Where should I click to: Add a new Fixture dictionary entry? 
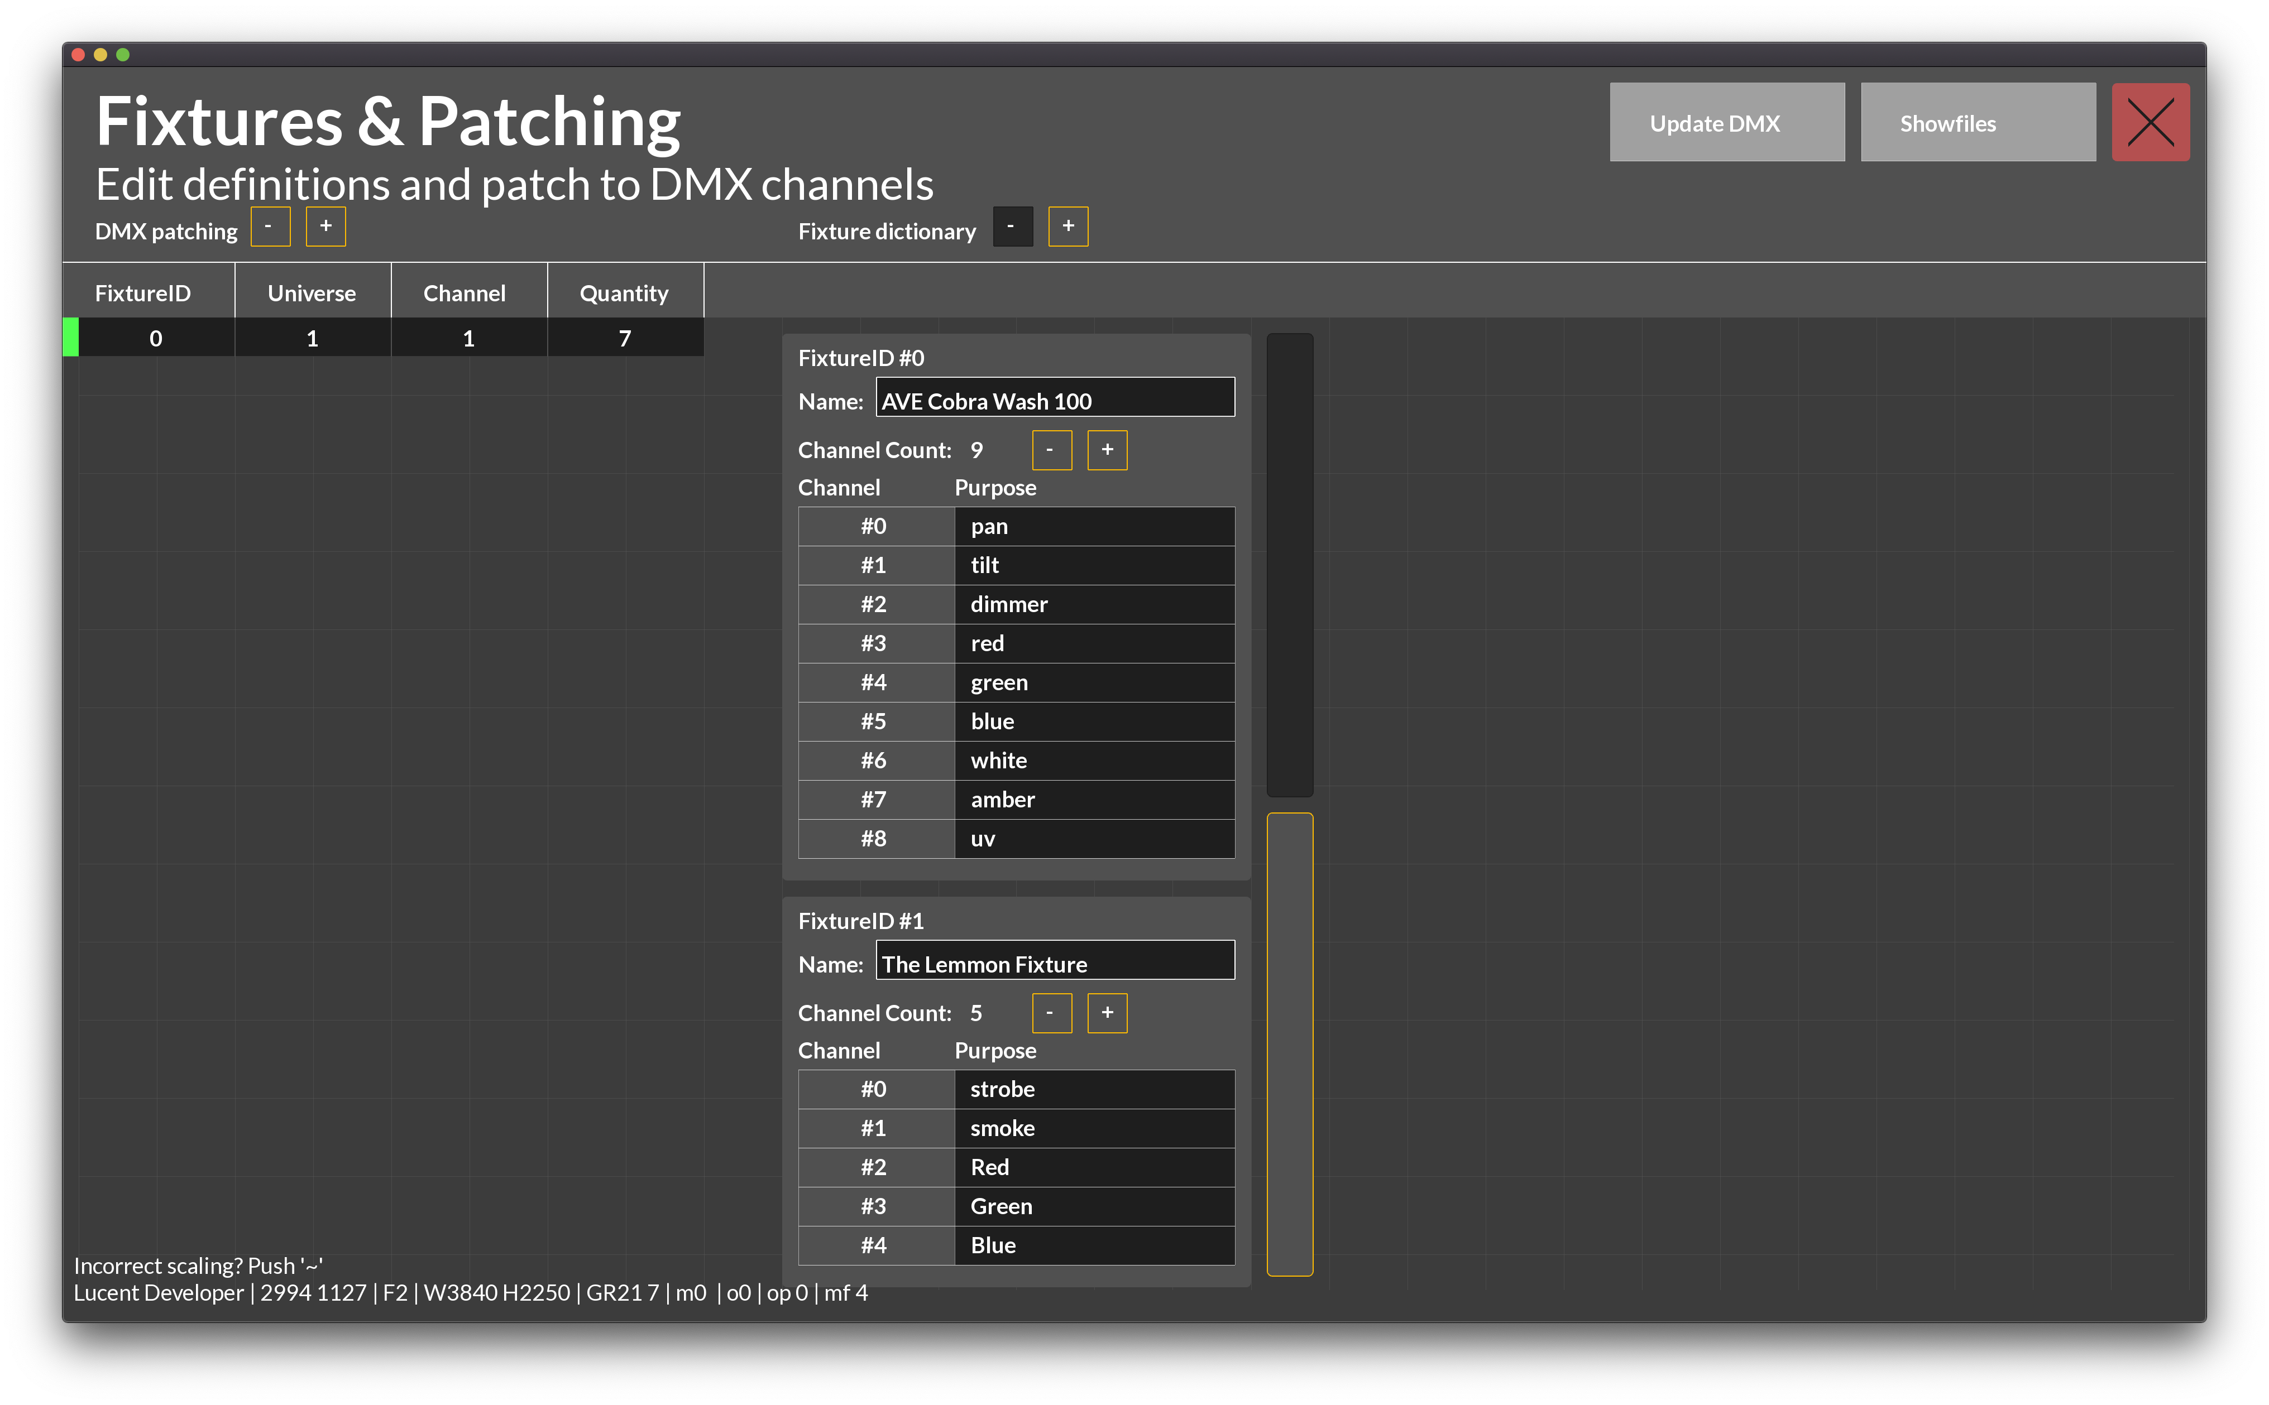pyautogui.click(x=1068, y=227)
